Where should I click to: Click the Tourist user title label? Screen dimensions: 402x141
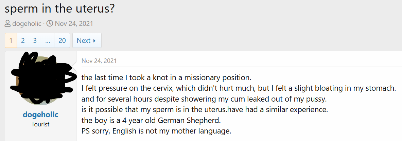pos(40,125)
